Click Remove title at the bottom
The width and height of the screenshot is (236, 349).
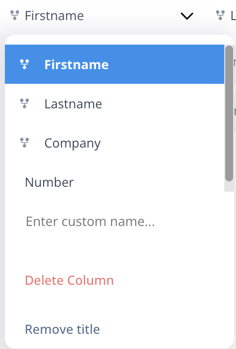pos(62,329)
